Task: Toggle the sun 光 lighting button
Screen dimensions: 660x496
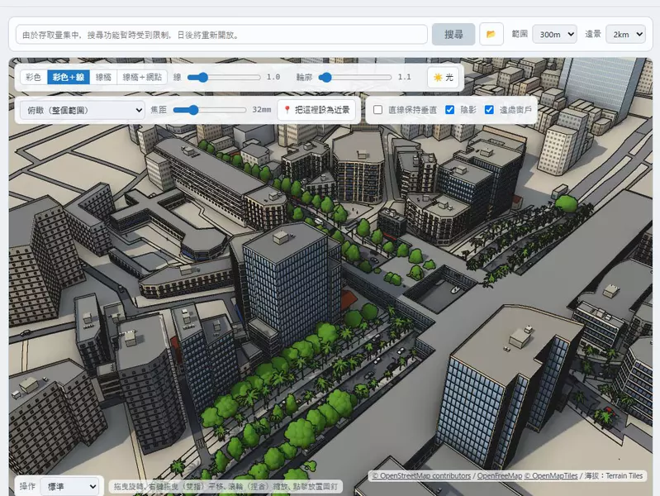Action: point(443,77)
